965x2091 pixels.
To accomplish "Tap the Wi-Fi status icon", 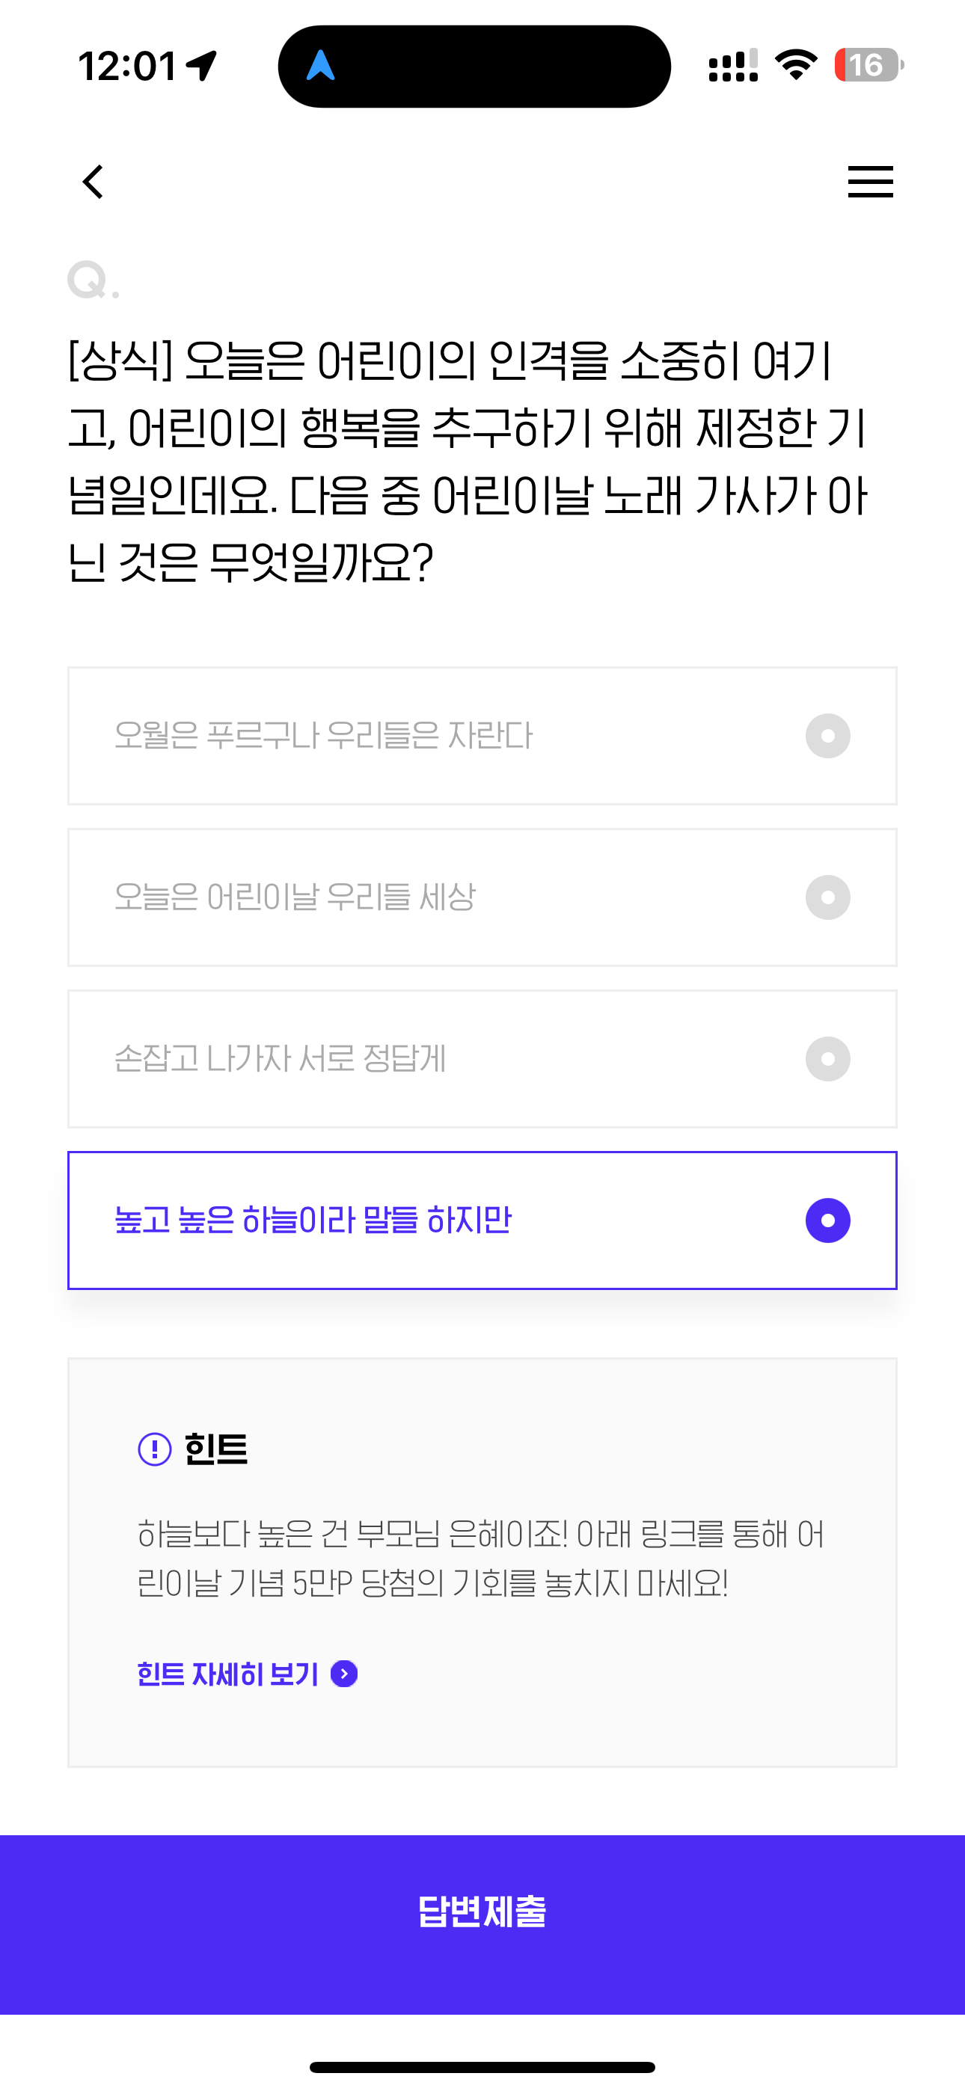I will [796, 65].
